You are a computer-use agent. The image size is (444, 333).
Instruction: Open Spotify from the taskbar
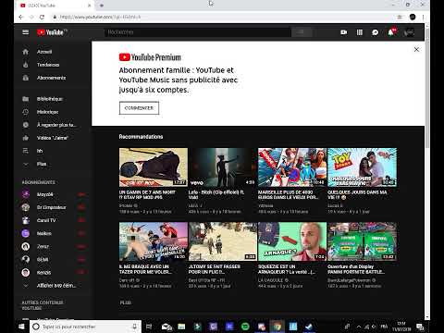(245, 327)
